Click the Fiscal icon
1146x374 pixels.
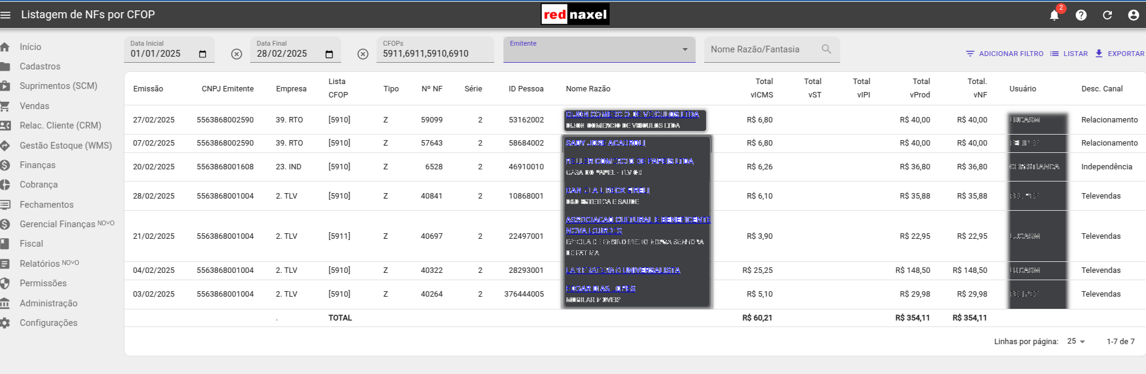[x=5, y=244]
